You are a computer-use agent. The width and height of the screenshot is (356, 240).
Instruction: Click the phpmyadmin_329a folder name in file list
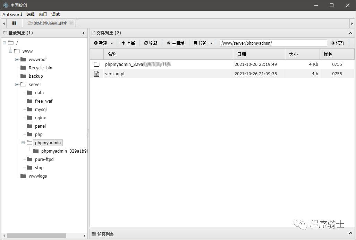coord(138,65)
